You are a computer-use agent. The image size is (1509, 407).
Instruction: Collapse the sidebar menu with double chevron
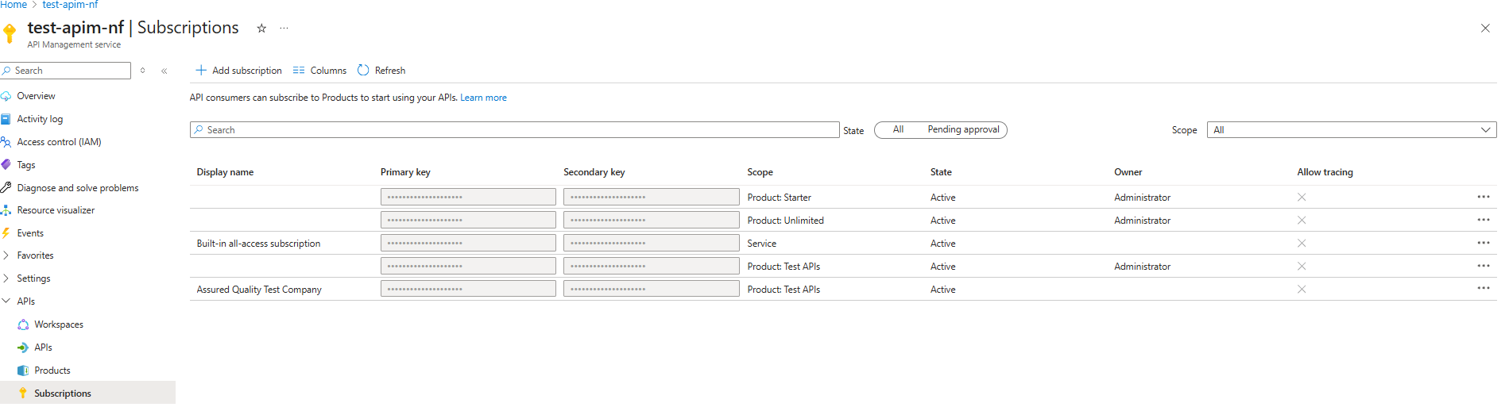[164, 71]
